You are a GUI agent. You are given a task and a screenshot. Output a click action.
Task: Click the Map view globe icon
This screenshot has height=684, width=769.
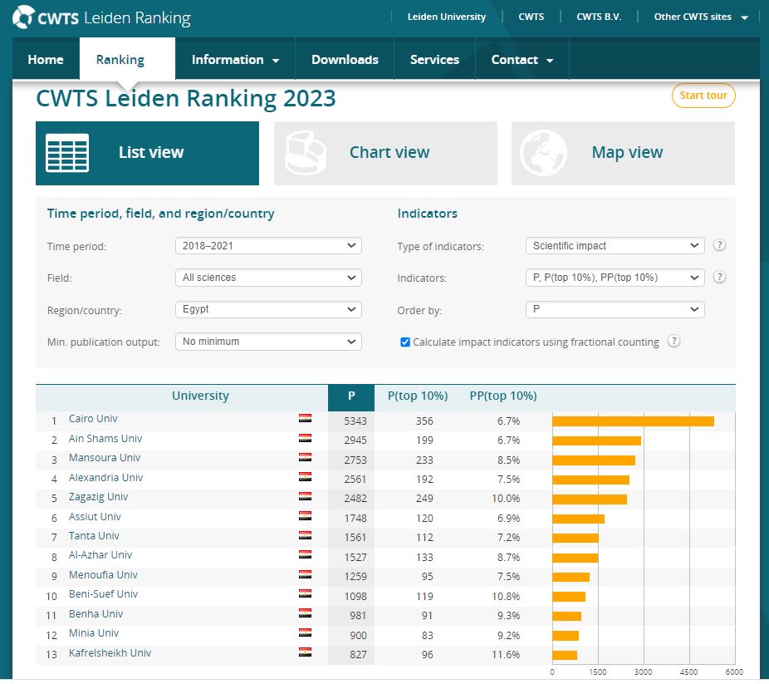543,153
